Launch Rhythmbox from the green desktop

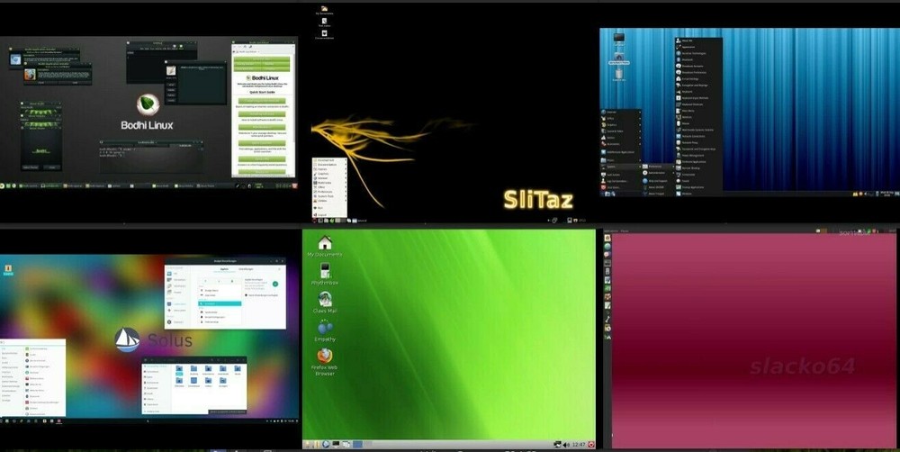[x=325, y=274]
